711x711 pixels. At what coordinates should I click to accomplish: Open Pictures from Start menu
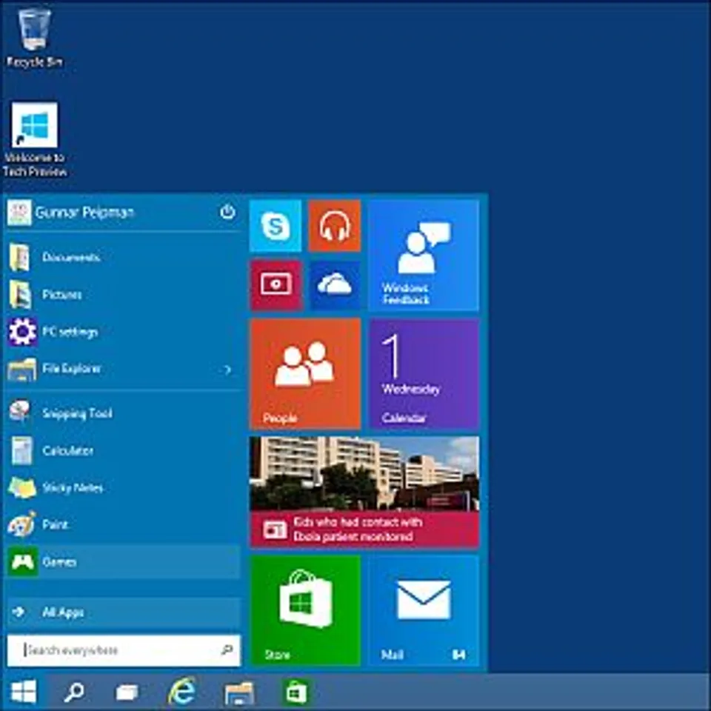click(122, 295)
